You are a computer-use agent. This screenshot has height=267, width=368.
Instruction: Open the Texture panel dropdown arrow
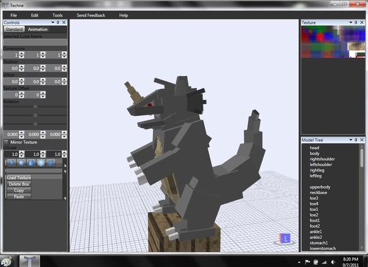(351, 22)
